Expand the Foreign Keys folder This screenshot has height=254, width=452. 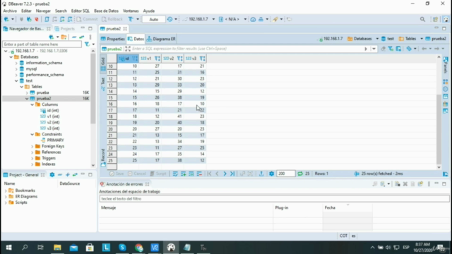[32, 146]
